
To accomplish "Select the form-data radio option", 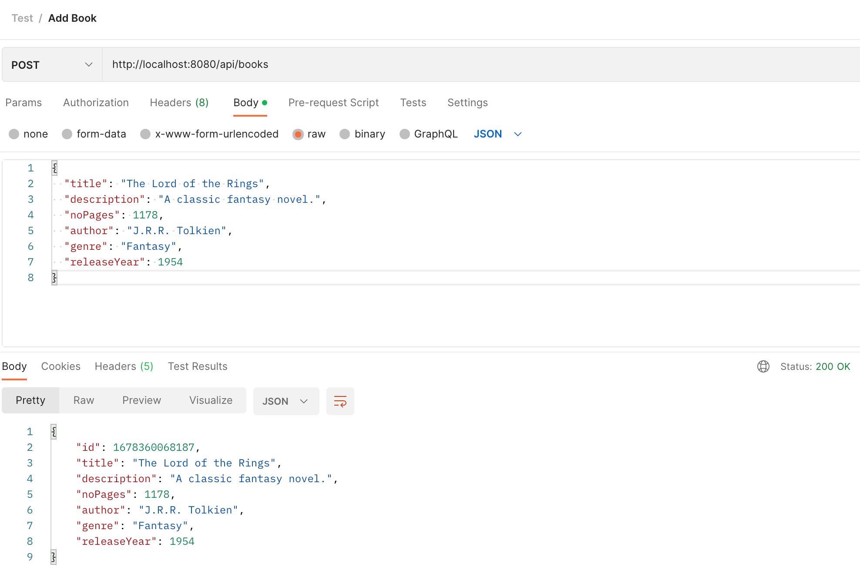I will pyautogui.click(x=67, y=134).
